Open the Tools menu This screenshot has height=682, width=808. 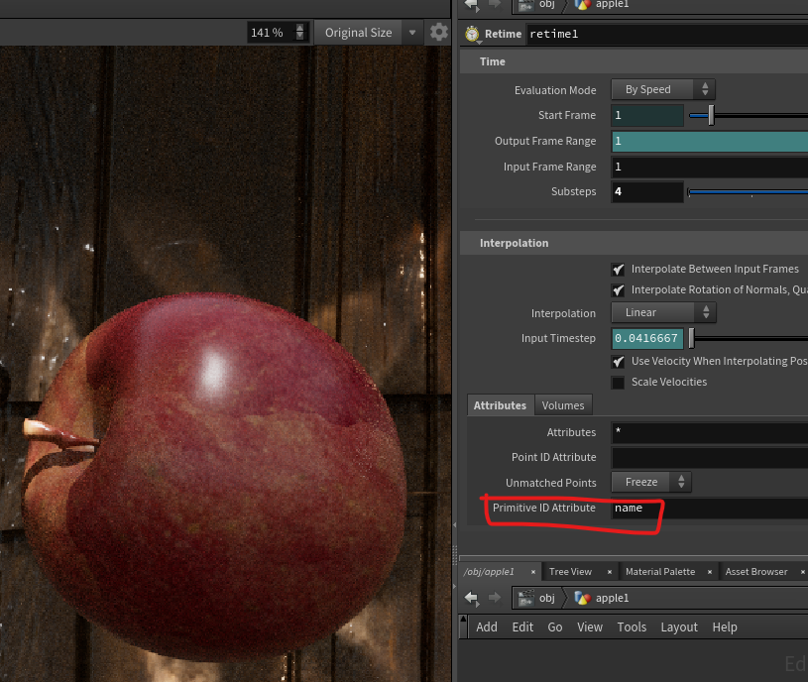tap(632, 627)
